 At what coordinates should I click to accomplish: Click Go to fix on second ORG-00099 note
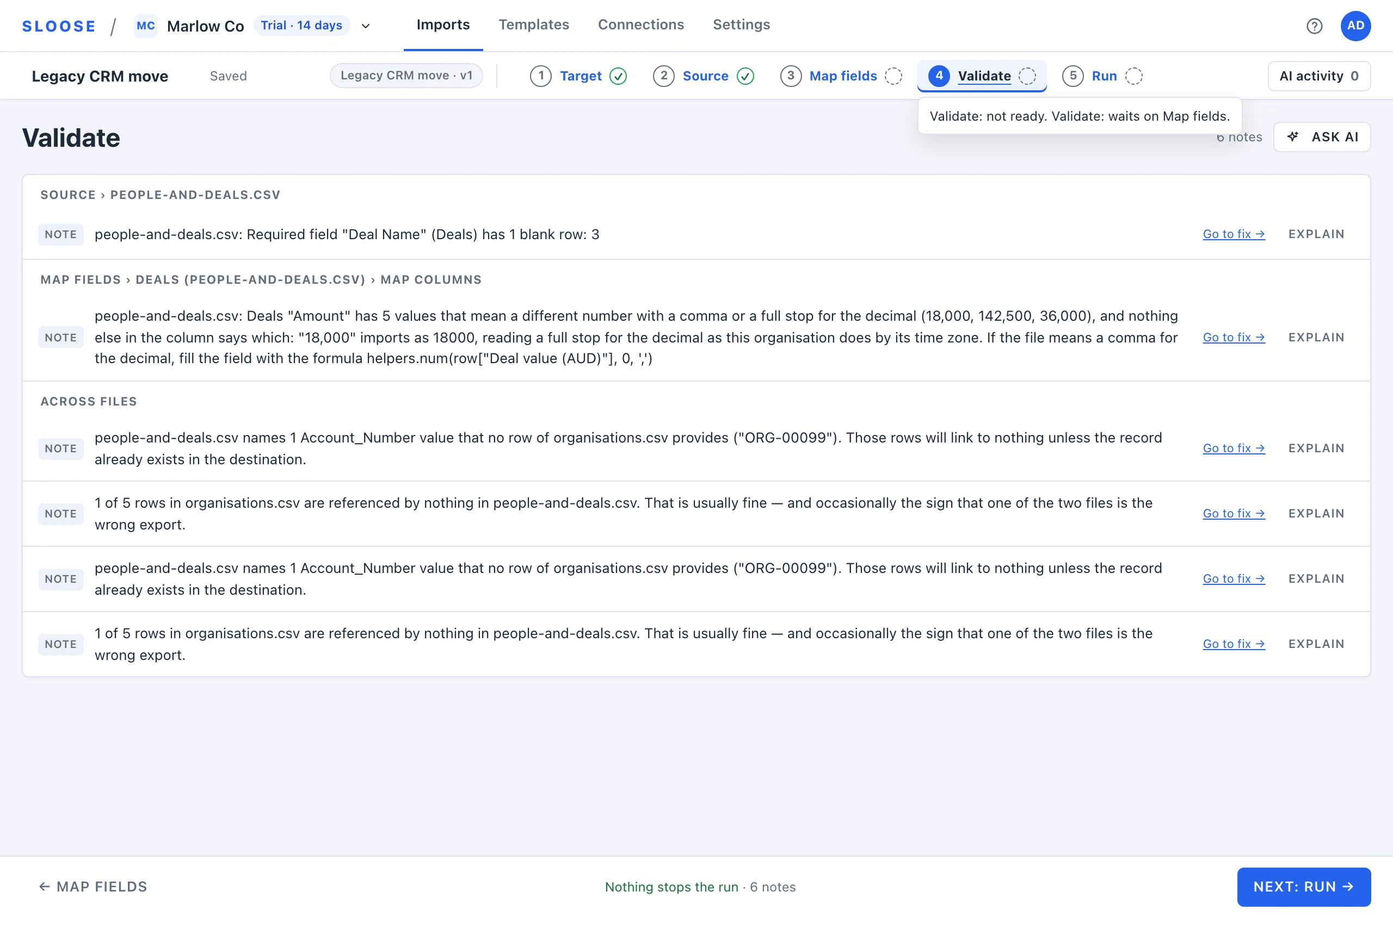1233,579
